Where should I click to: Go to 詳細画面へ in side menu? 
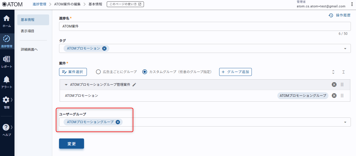click(29, 50)
